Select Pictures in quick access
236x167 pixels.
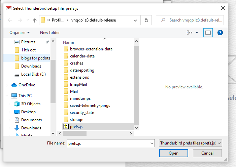(28, 42)
